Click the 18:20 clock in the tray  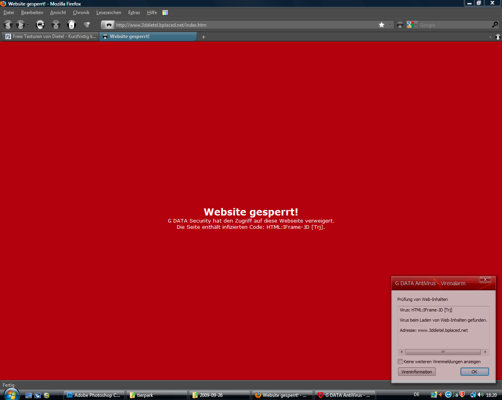point(491,395)
